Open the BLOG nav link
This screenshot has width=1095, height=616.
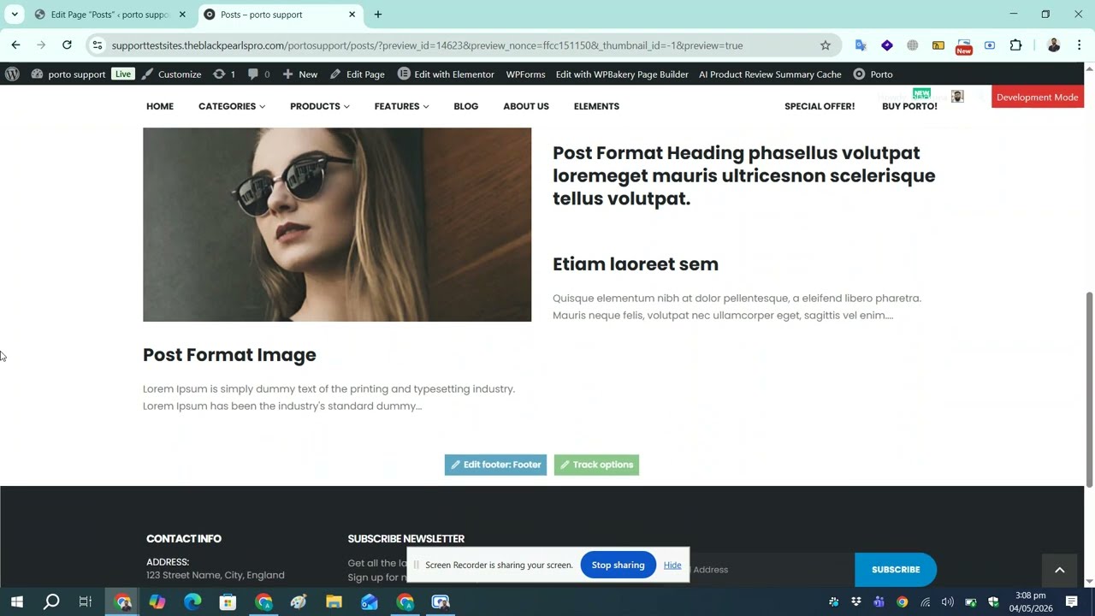[466, 106]
